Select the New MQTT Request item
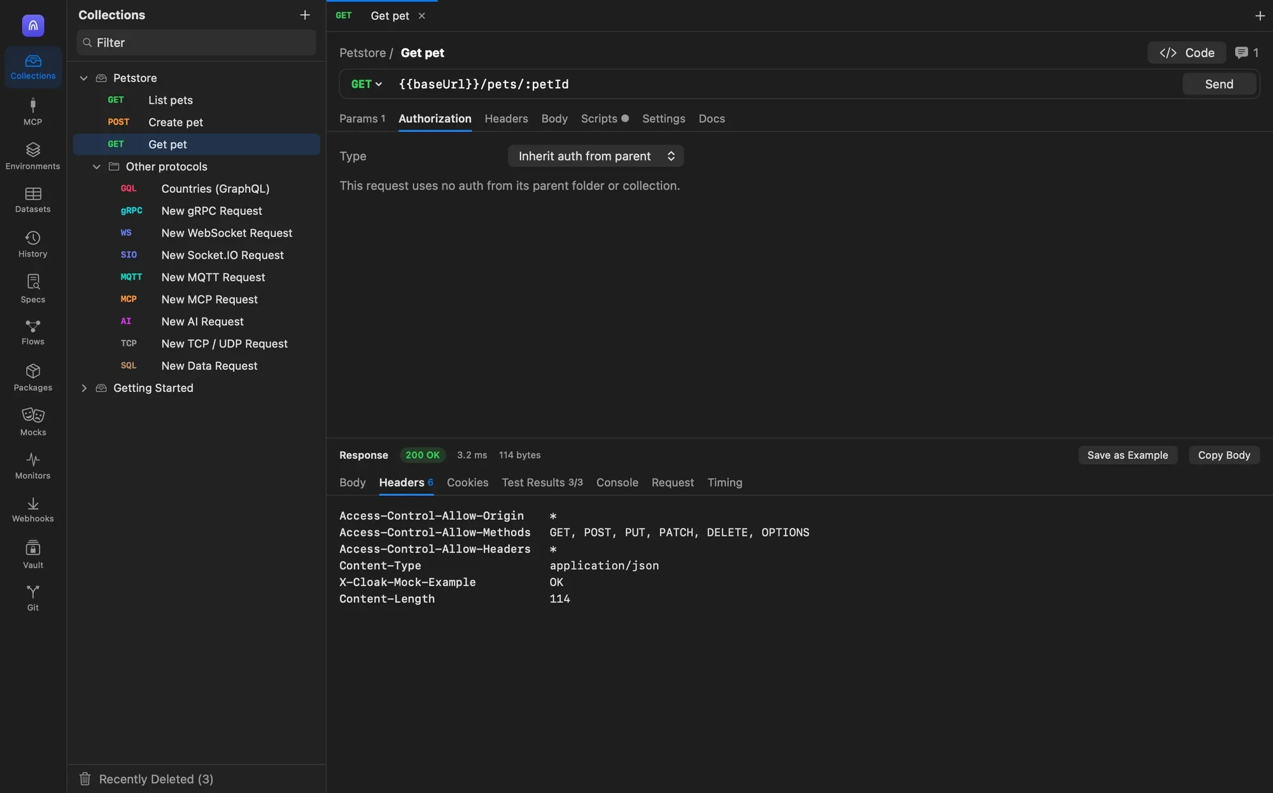This screenshot has height=793, width=1273. pyautogui.click(x=196, y=277)
